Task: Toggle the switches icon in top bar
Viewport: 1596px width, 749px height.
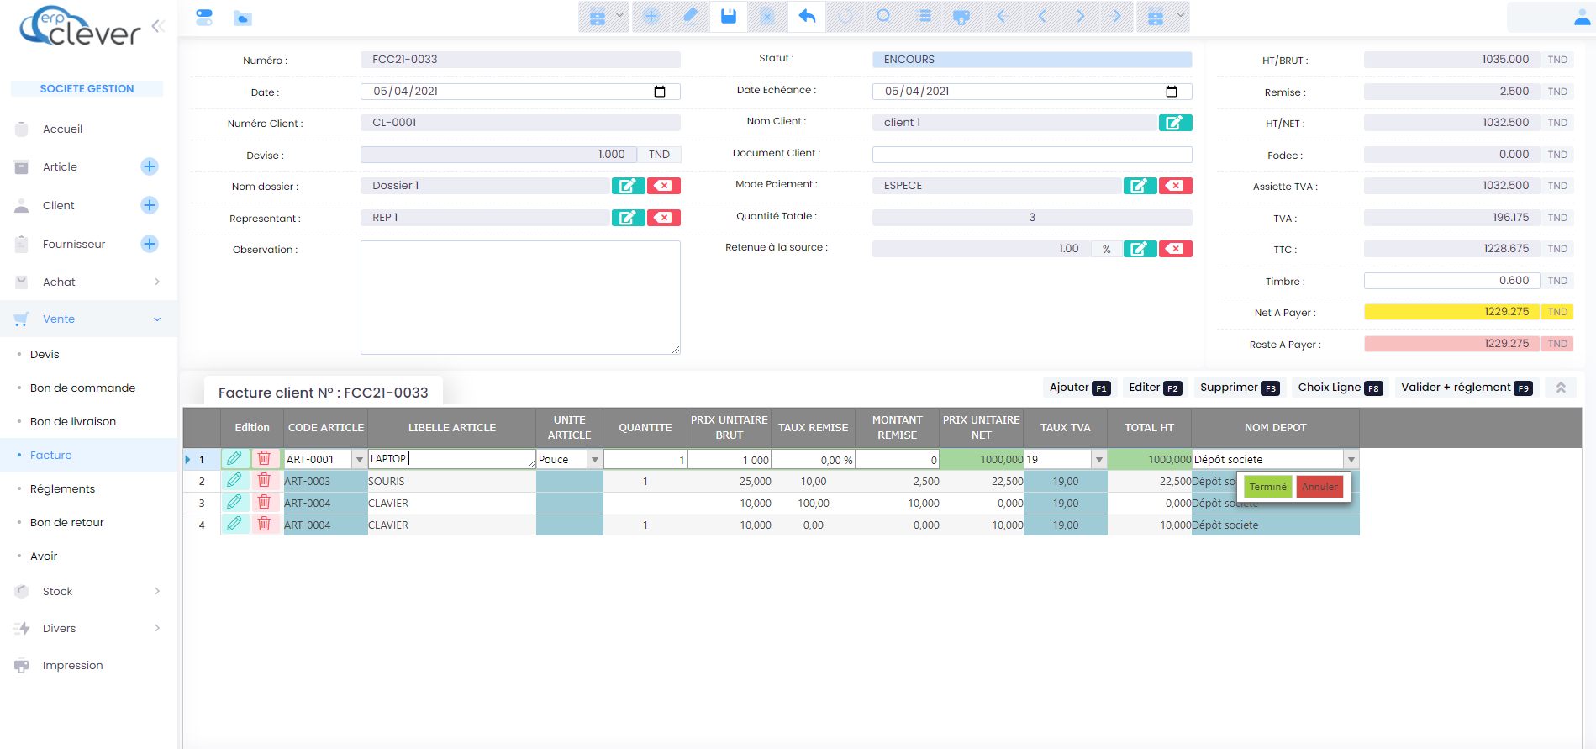Action: (x=204, y=18)
